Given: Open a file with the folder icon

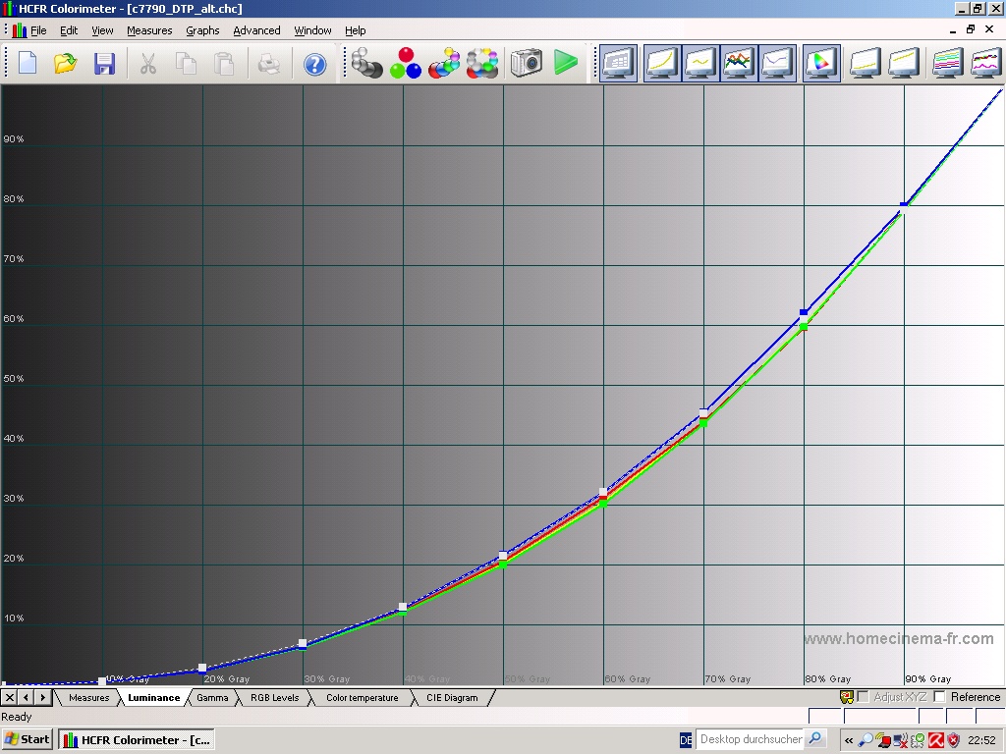Looking at the screenshot, I should (x=66, y=64).
